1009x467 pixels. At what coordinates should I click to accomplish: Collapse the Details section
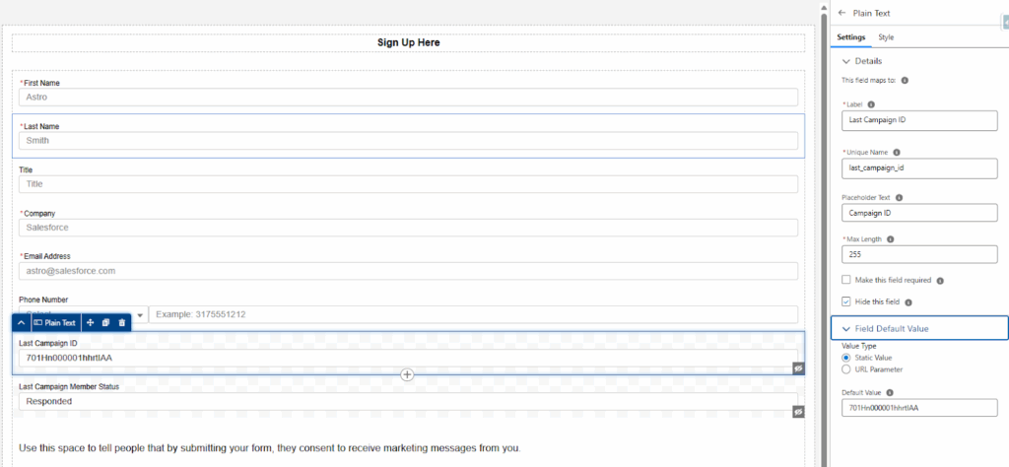846,61
